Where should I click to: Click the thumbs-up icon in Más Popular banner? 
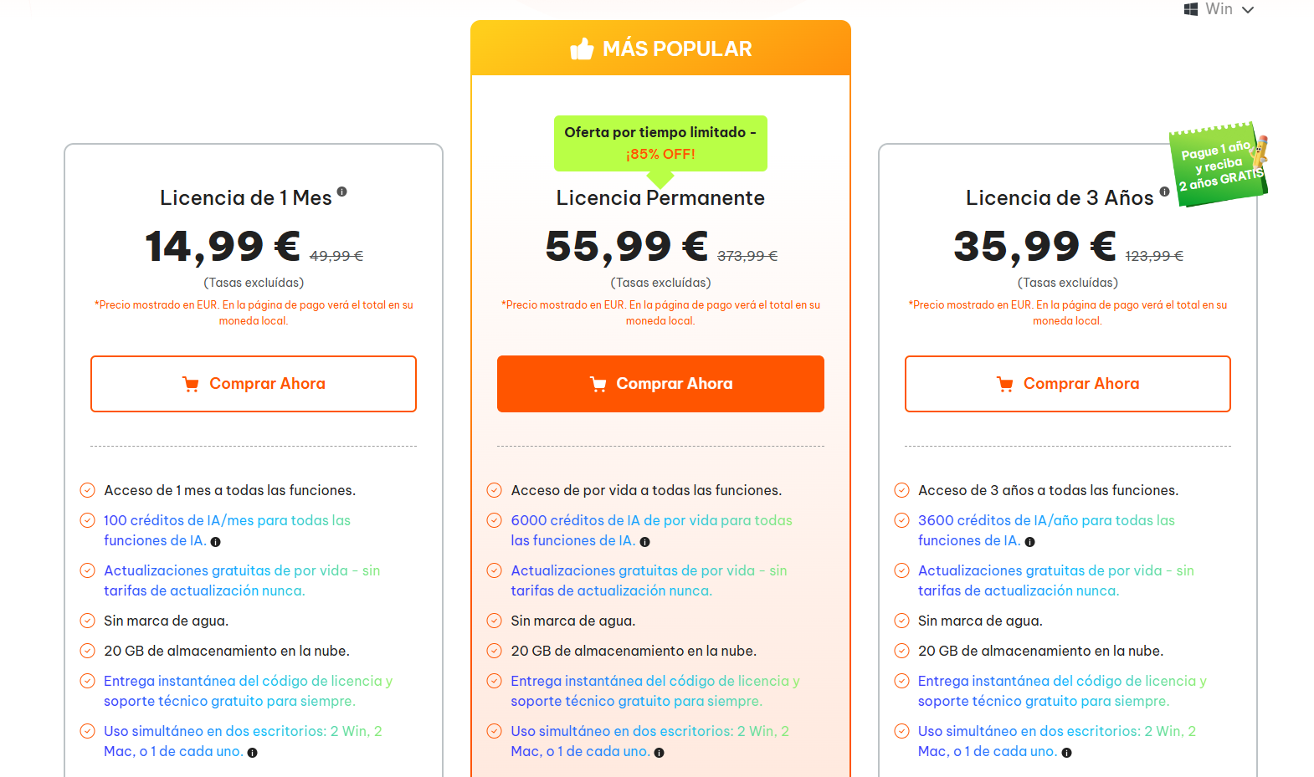tap(582, 49)
